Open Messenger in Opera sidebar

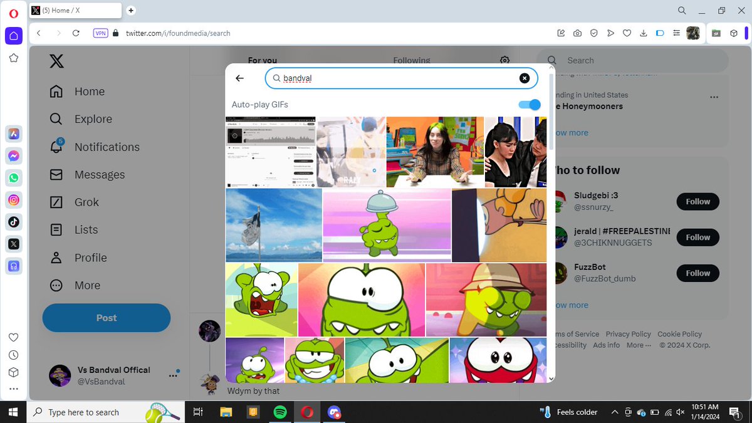[x=14, y=156]
